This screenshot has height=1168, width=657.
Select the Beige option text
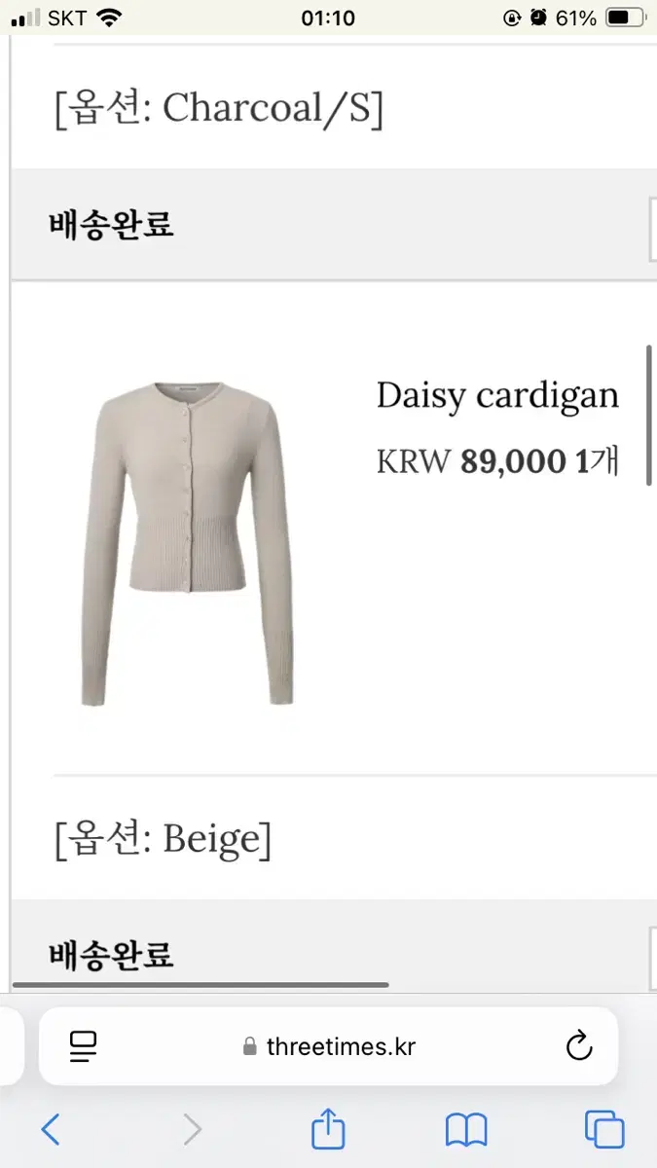[x=163, y=838]
